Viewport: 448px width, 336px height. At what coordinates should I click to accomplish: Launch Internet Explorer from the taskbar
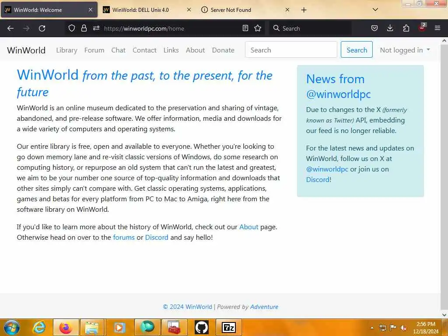pos(39,327)
